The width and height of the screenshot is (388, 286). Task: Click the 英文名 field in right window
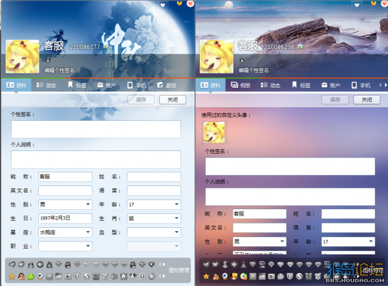pyautogui.click(x=259, y=228)
